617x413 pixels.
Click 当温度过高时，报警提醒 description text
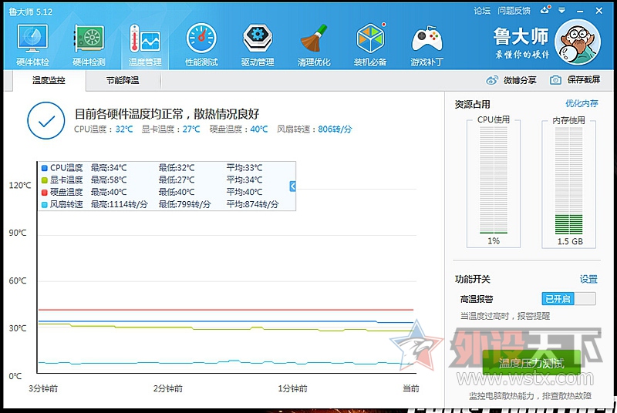click(505, 316)
